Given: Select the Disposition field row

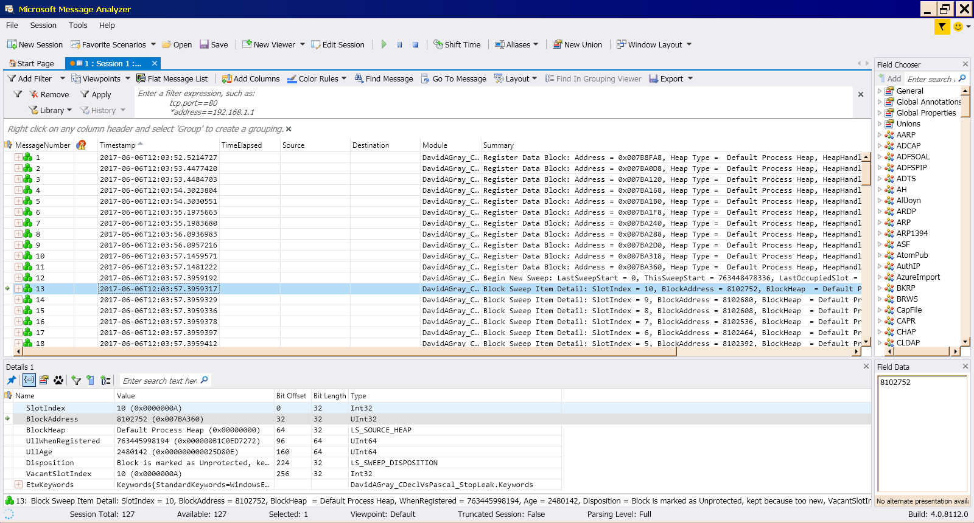Looking at the screenshot, I should (283, 463).
